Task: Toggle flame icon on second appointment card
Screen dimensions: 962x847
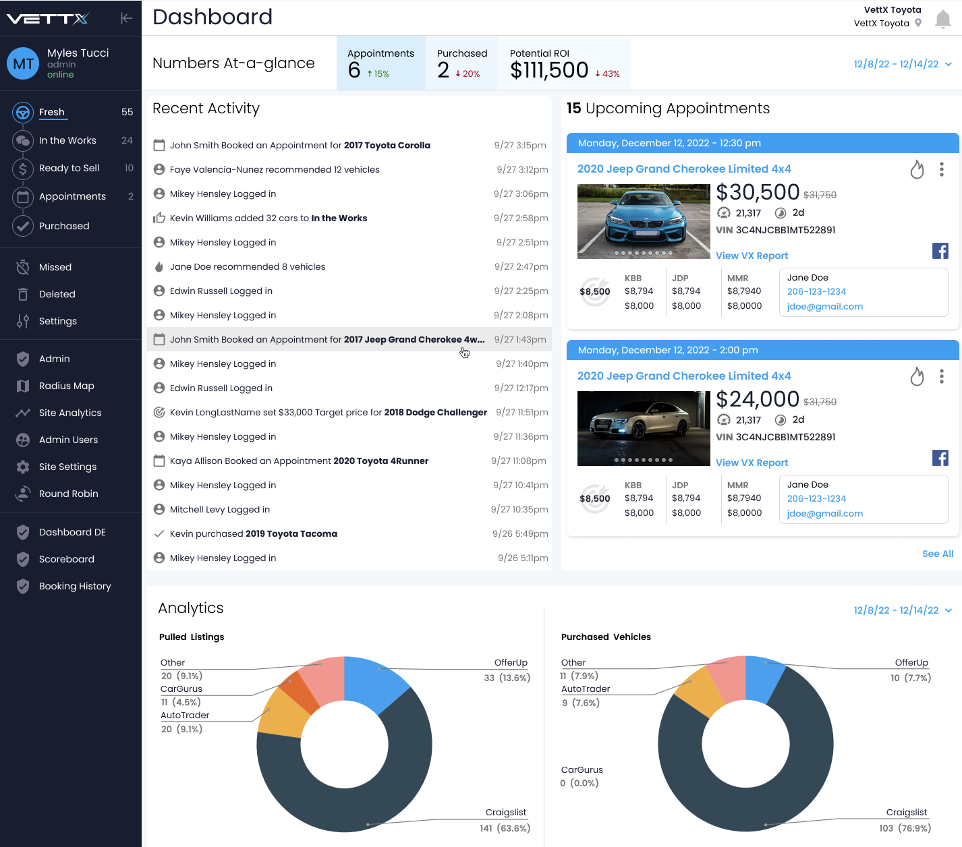Action: pyautogui.click(x=917, y=376)
